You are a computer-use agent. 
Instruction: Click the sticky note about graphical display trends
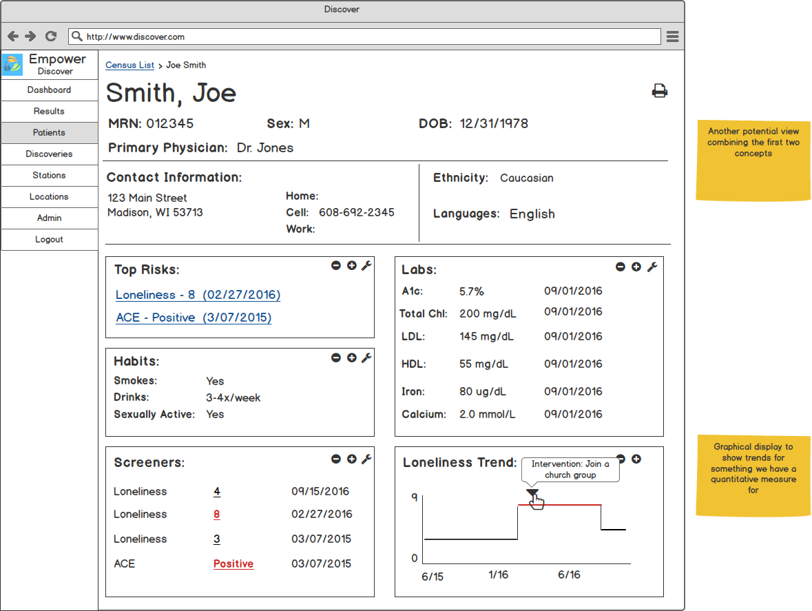coord(753,475)
